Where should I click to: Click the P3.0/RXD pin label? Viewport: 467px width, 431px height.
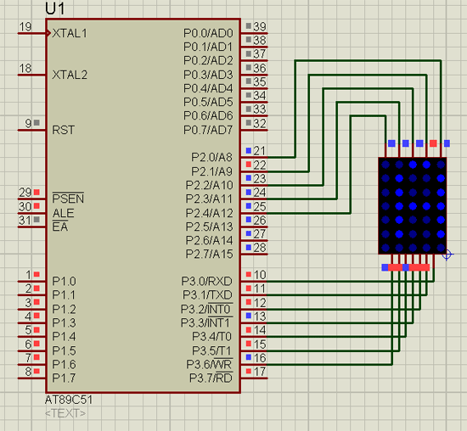point(207,282)
